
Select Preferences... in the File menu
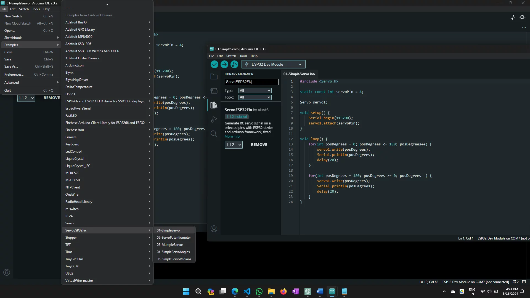tap(30, 74)
